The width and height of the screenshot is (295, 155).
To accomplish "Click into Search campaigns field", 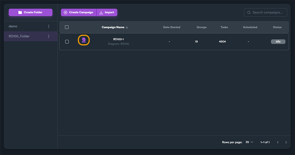I will (x=265, y=12).
